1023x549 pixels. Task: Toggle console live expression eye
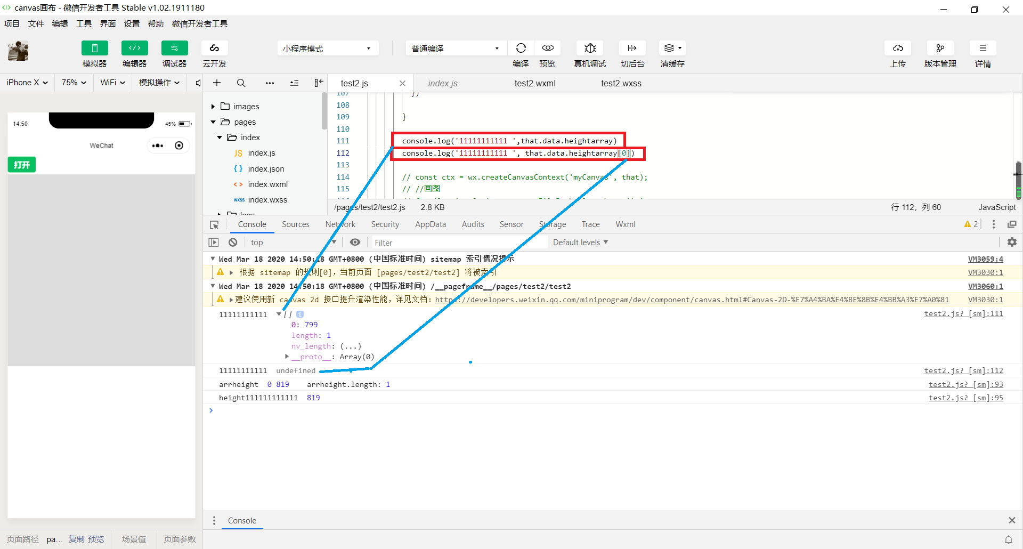[x=355, y=243]
